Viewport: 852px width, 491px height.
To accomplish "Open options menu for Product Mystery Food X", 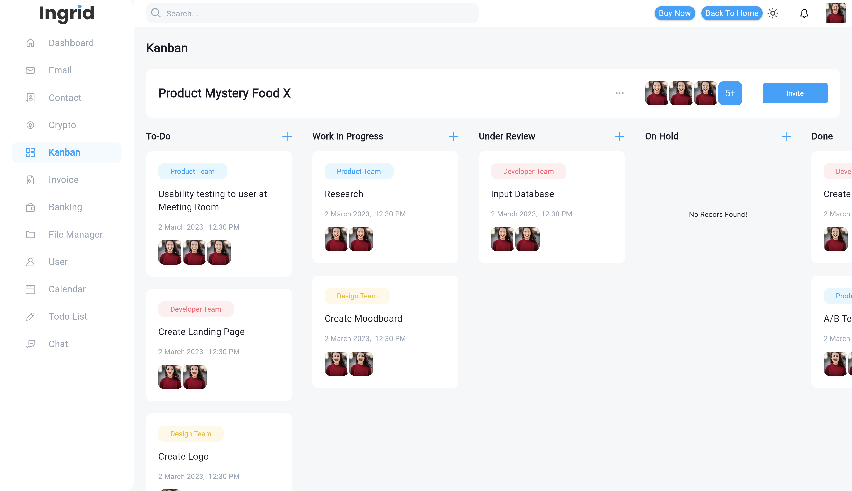I will click(x=619, y=93).
